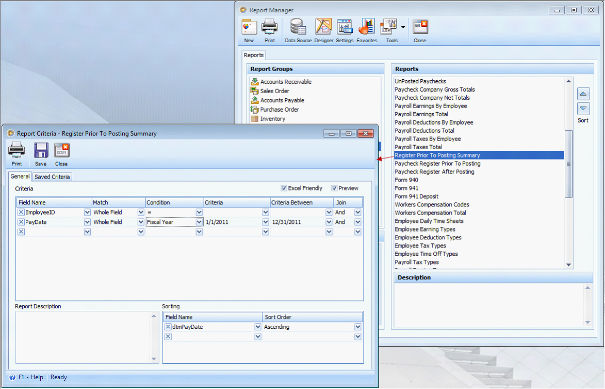Viewport: 605px width, 389px height.
Task: Switch to the Saved Criteria tab
Action: tap(53, 177)
